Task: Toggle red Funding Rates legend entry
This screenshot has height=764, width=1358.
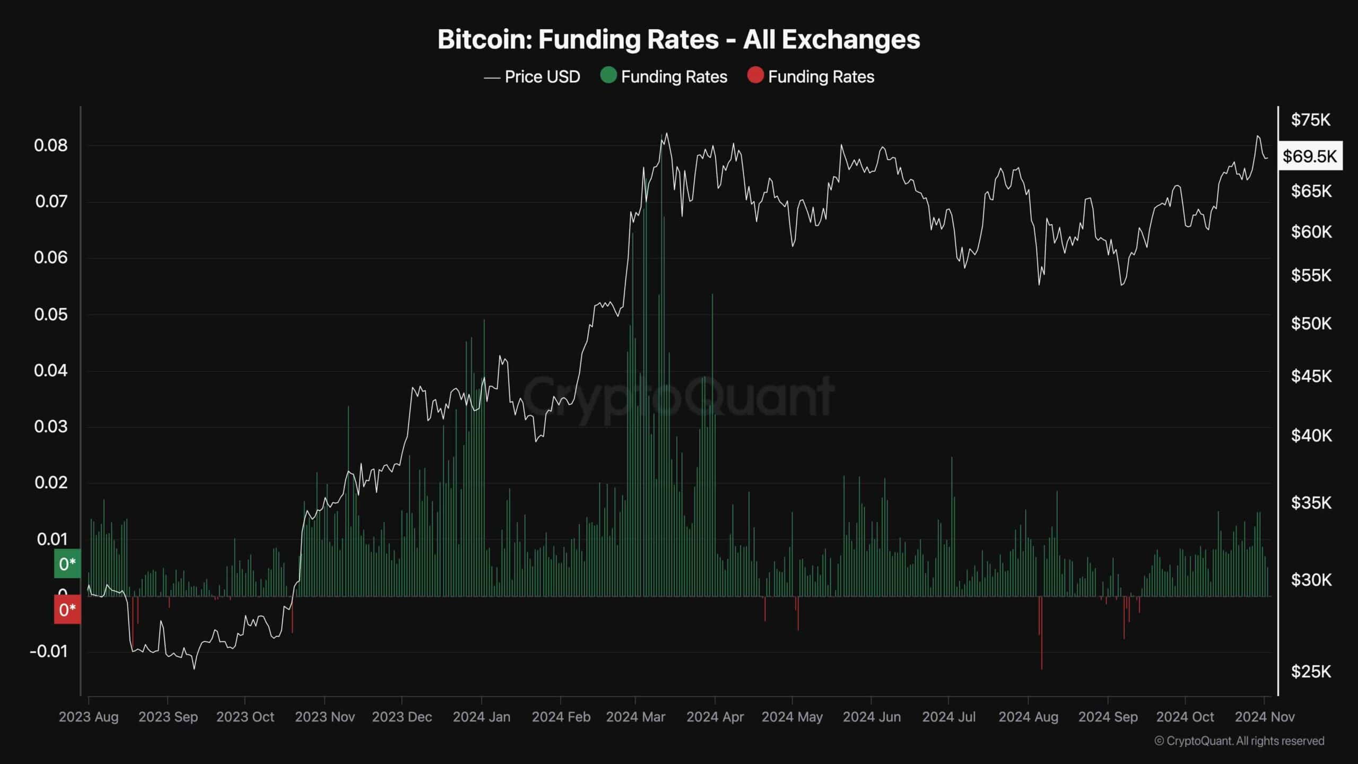Action: (x=811, y=77)
